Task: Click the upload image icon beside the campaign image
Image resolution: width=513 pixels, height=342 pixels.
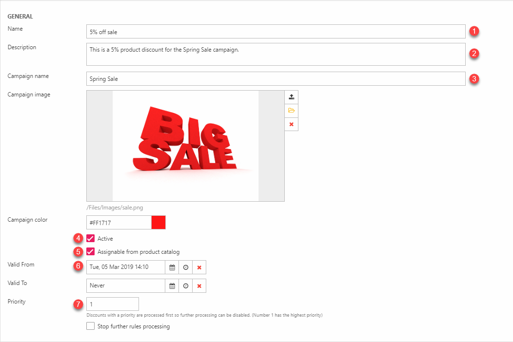Action: 291,97
